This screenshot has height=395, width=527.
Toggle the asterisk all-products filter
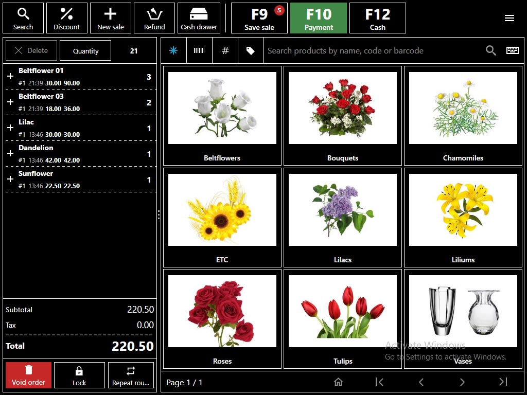tap(173, 50)
